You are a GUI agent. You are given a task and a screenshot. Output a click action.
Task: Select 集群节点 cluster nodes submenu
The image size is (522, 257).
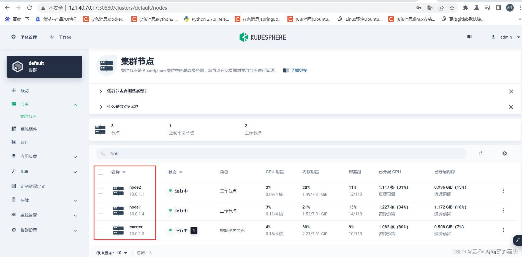click(x=28, y=117)
